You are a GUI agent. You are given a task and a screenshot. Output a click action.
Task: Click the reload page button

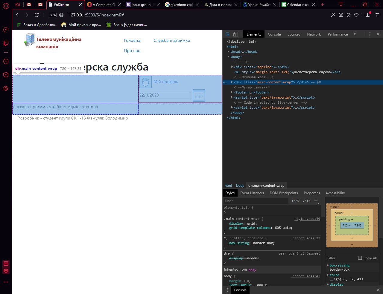point(37,15)
